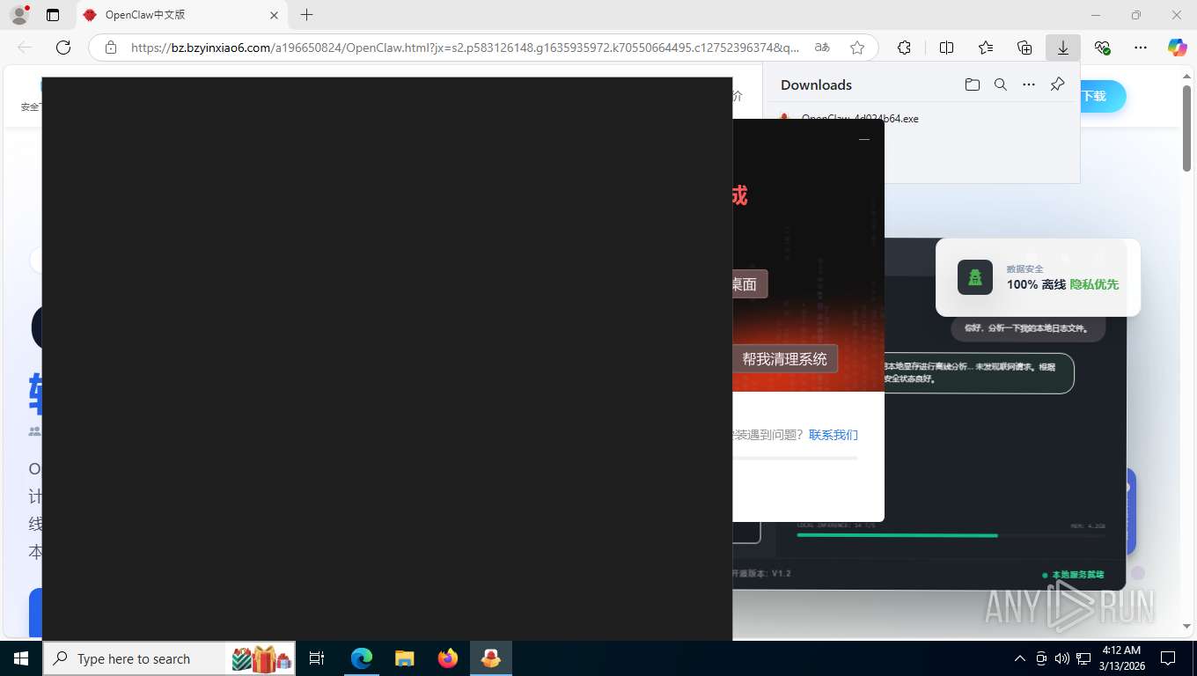Open the OpenClaw exe download entry
Viewport: 1197px width, 676px height.
[x=860, y=118]
